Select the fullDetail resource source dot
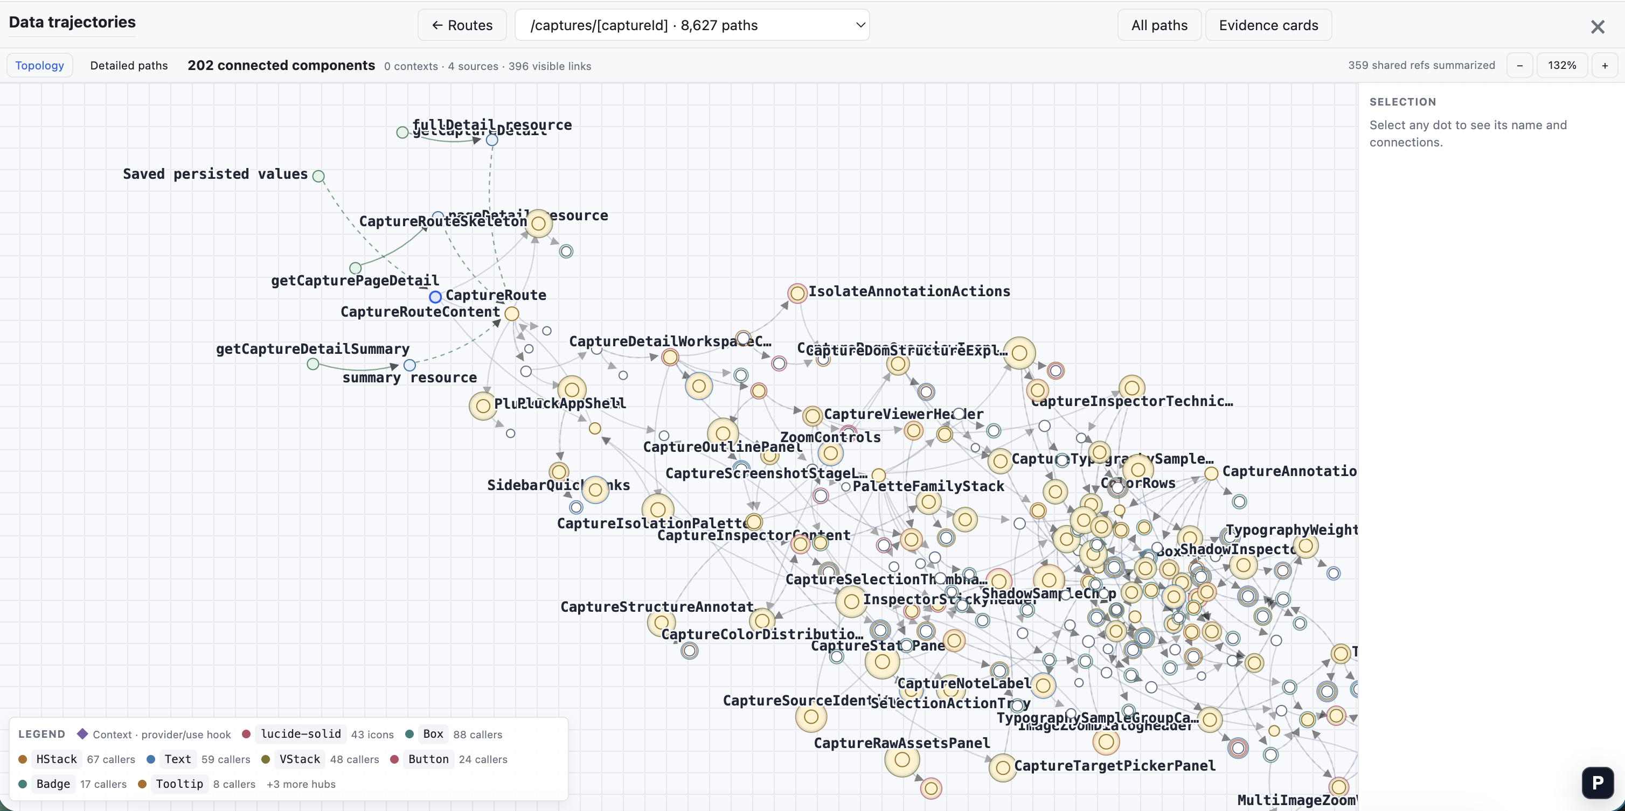 pyautogui.click(x=402, y=132)
